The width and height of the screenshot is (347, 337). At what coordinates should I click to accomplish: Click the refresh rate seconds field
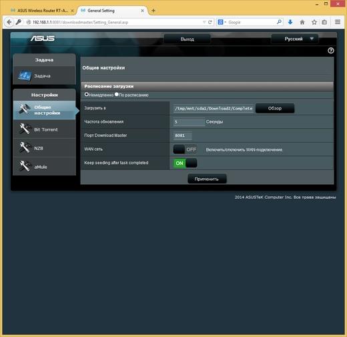[x=189, y=121]
